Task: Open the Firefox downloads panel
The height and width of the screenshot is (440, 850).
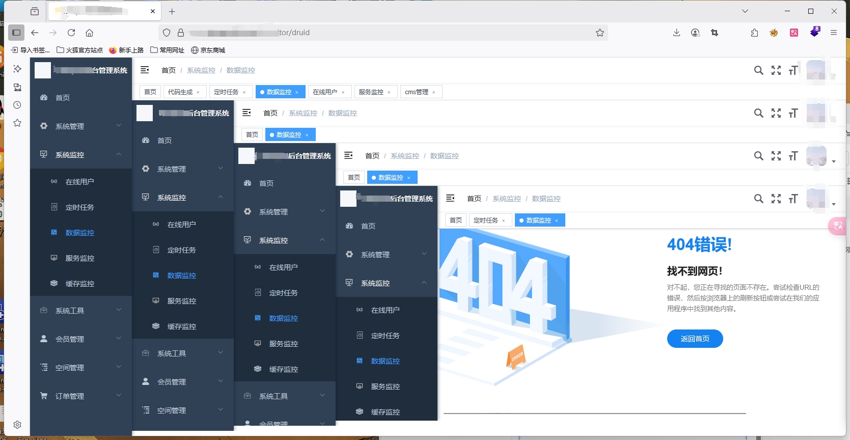Action: click(x=676, y=33)
